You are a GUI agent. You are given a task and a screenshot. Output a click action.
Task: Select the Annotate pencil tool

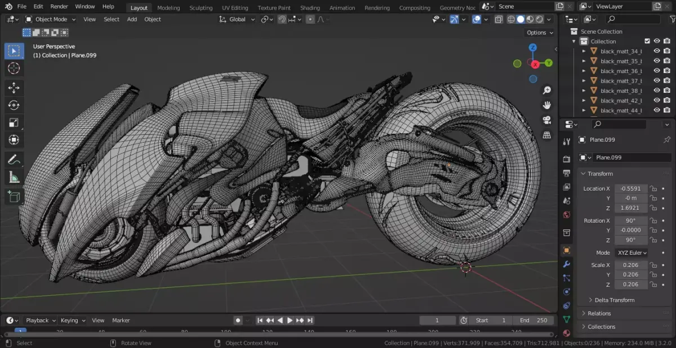14,160
